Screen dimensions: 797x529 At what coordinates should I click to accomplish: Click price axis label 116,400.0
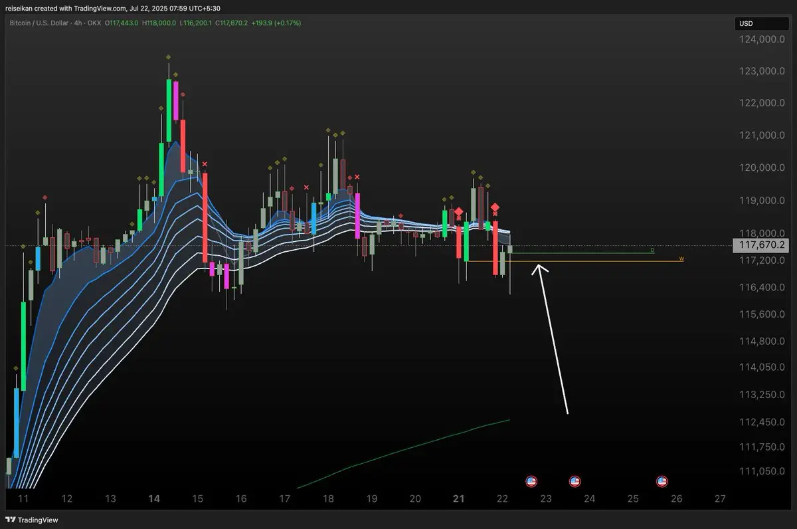tap(761, 287)
